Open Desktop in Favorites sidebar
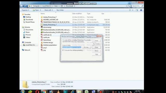 coord(28,17)
